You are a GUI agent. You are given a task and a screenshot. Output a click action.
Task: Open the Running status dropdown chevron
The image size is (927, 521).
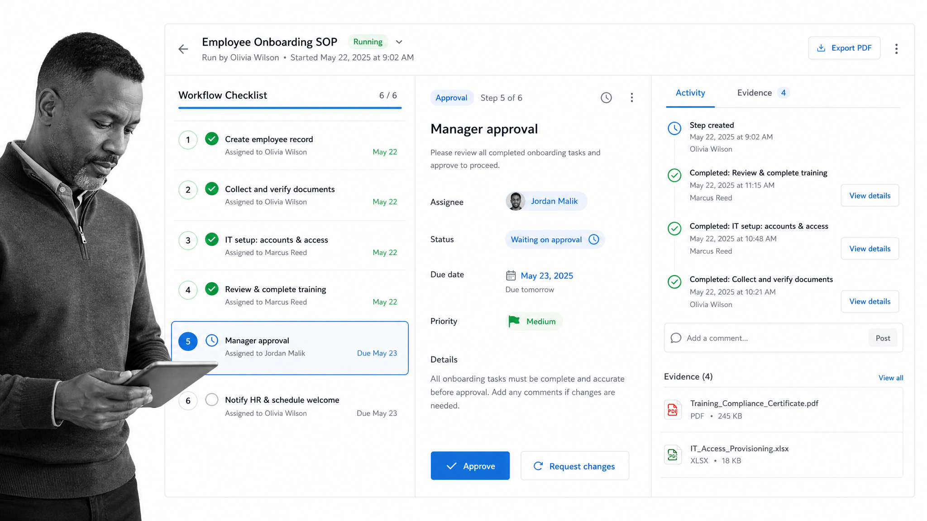click(399, 42)
